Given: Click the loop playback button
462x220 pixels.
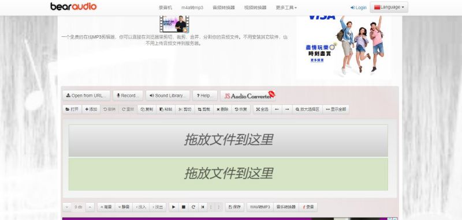Looking at the screenshot, I should (193, 207).
